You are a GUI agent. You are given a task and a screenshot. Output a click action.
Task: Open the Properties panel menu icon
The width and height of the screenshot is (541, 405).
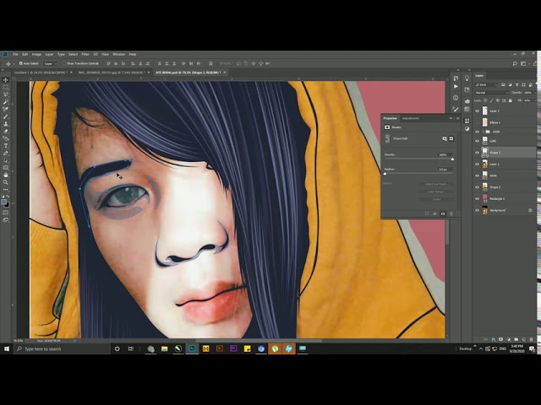[457, 118]
